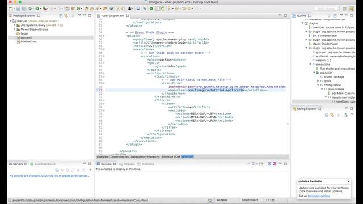Click the New wizard toolbar icon
Viewport: 363px width, 204px height.
coord(11,8)
